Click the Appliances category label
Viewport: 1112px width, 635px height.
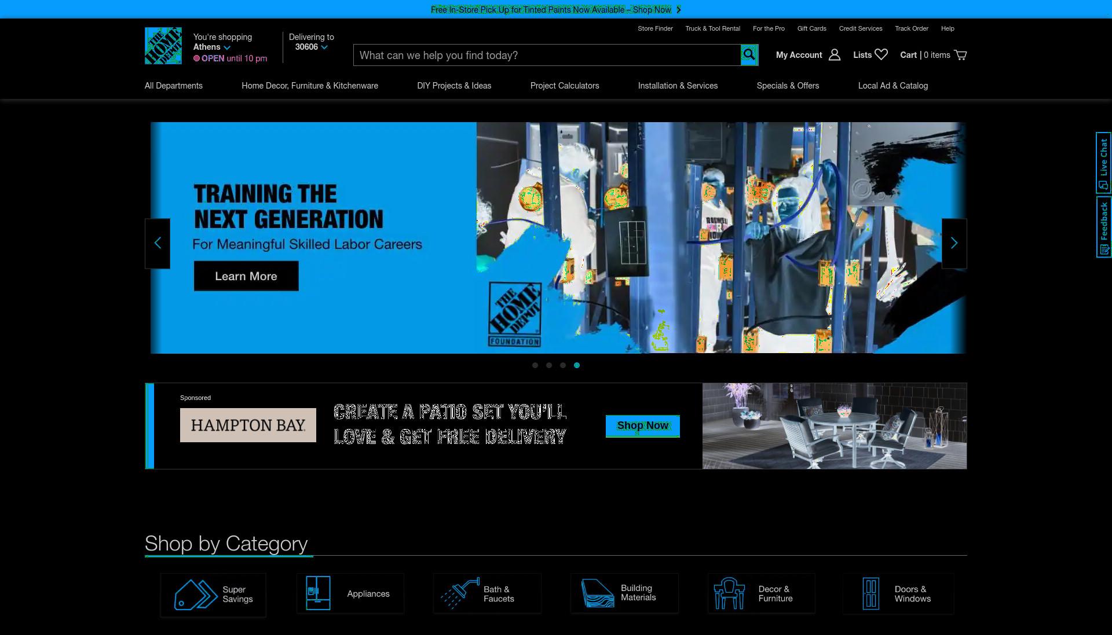(368, 594)
